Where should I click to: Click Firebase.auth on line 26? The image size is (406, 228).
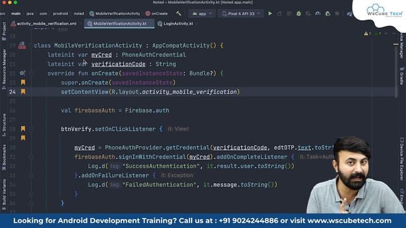point(147,110)
